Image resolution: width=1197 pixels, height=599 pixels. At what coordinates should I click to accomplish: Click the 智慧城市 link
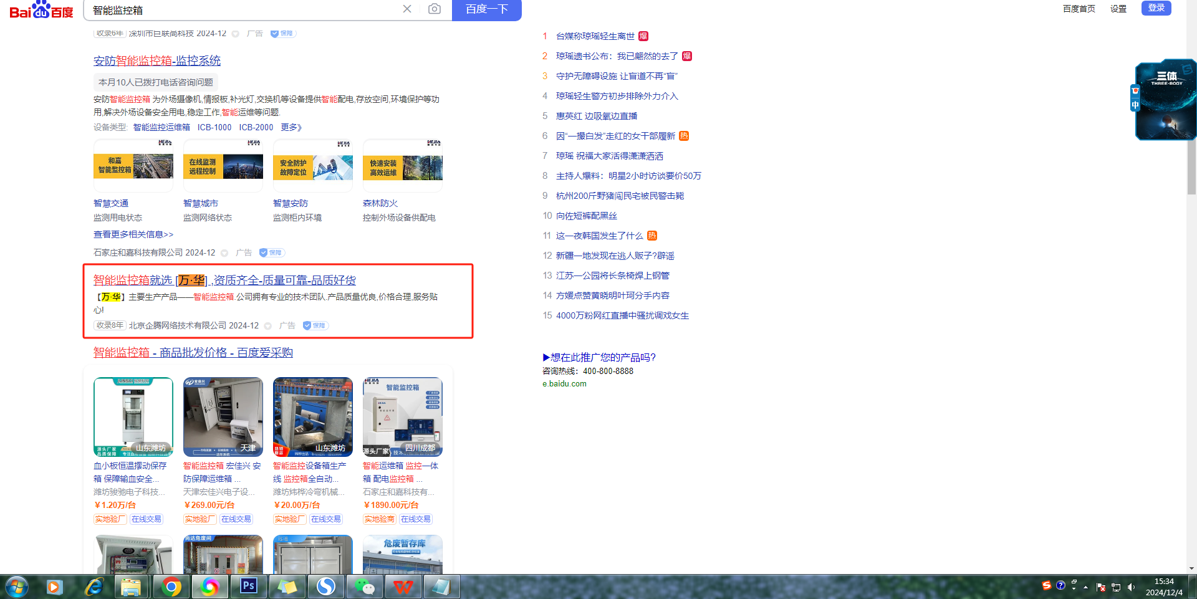coord(201,203)
